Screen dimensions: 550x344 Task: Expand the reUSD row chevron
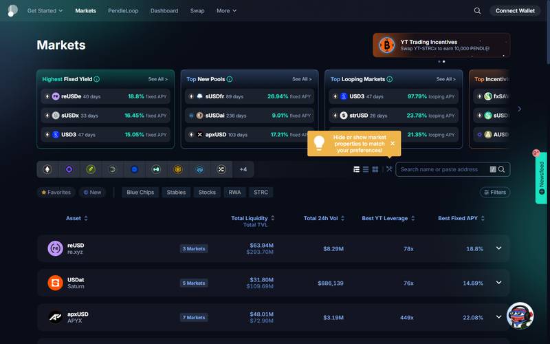[499, 248]
